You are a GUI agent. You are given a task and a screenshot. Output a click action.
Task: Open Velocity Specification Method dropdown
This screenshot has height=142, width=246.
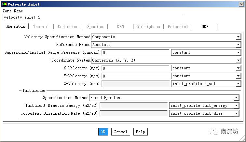(x=238, y=37)
